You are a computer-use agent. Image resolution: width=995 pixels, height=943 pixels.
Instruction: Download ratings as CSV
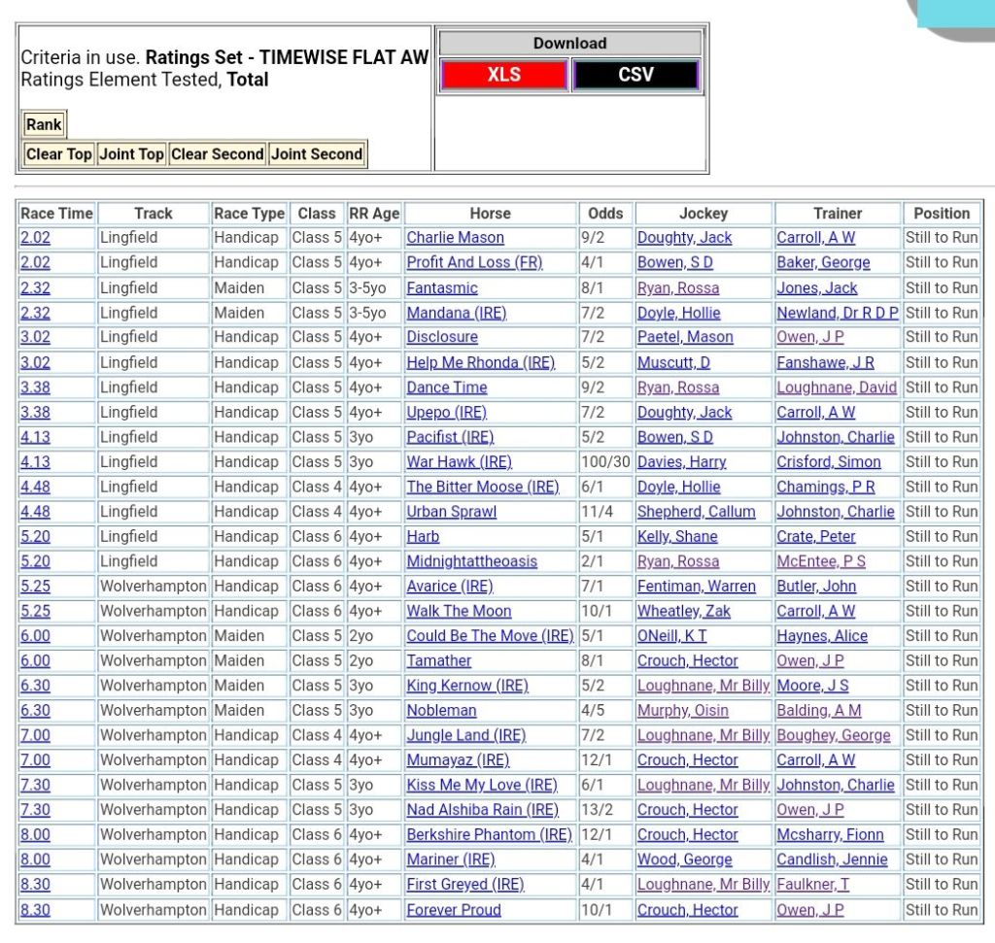(x=635, y=75)
